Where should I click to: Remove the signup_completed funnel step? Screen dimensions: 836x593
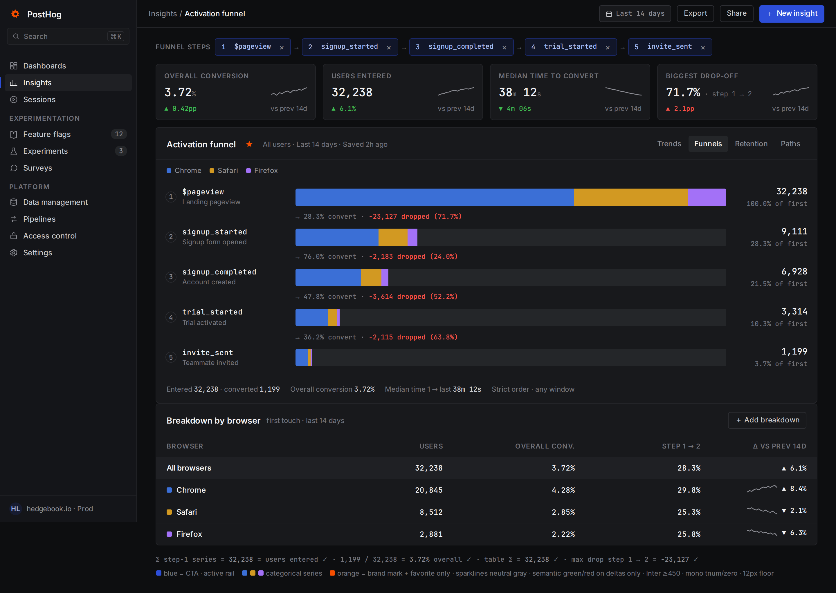click(x=504, y=48)
